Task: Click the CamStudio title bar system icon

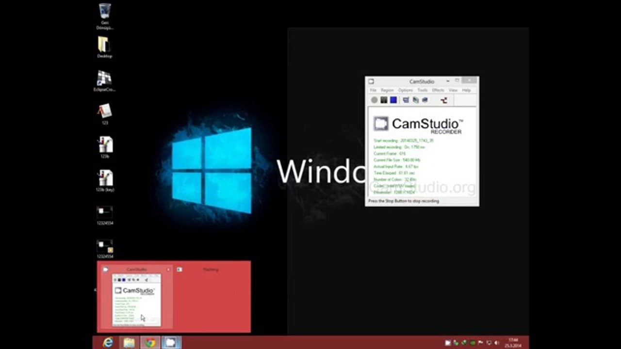Action: (371, 81)
